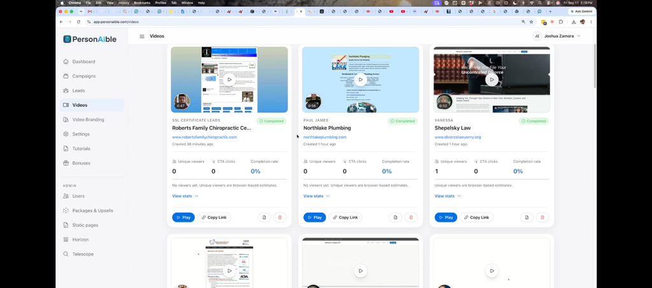The width and height of the screenshot is (652, 288).
Task: Expand View stats for Northlake Plumbing
Action: pos(316,196)
